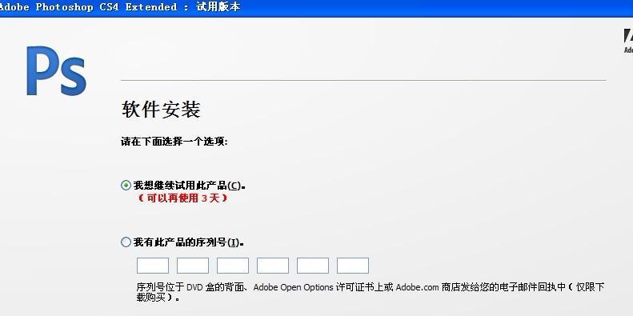
Task: Click the fifth serial number field
Action: click(x=312, y=266)
